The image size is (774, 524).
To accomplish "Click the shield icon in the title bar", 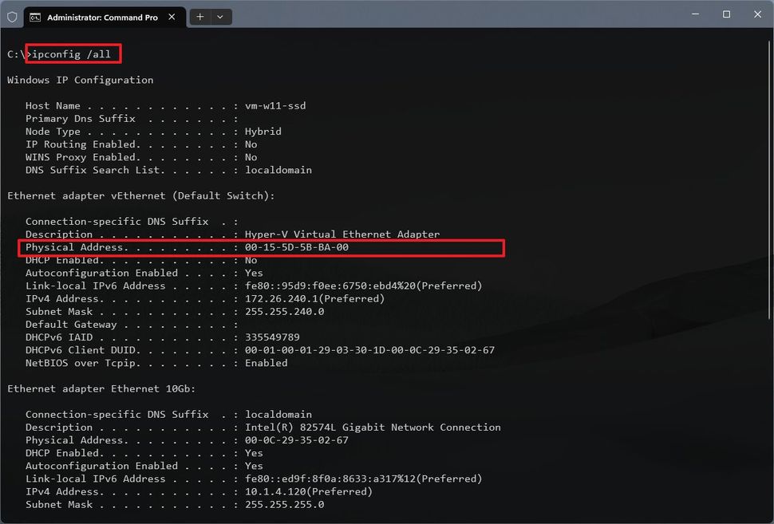I will pos(12,15).
